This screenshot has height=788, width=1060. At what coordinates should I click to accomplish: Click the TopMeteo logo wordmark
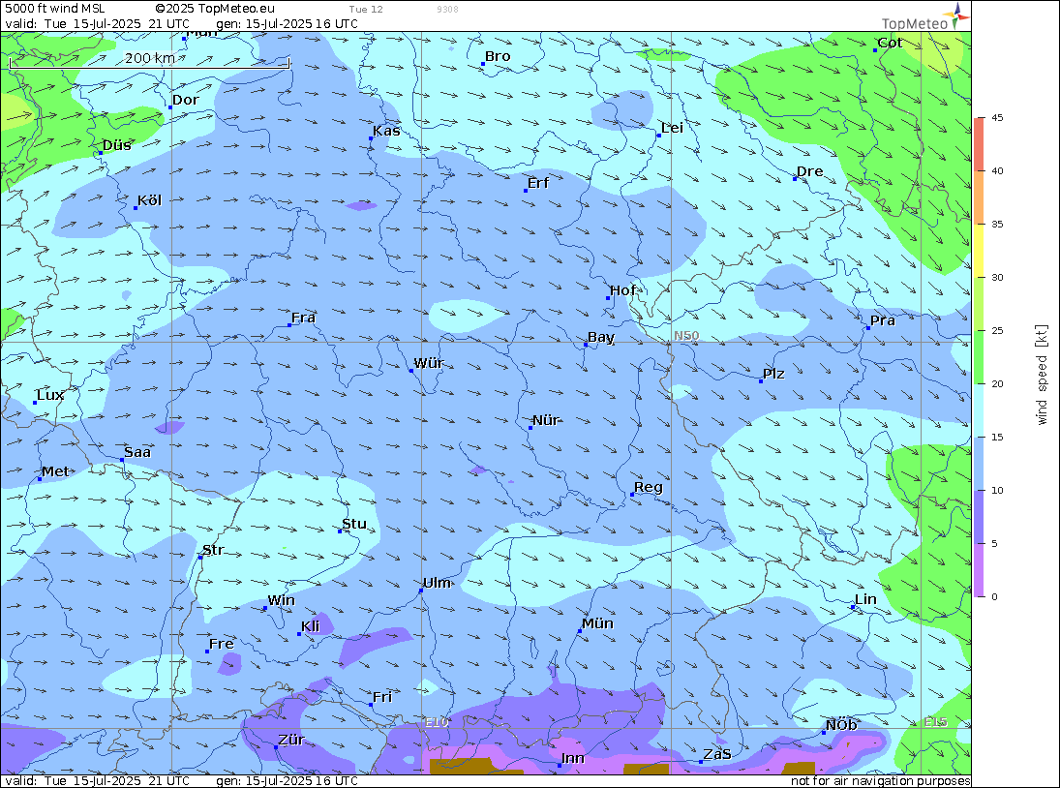tap(915, 23)
